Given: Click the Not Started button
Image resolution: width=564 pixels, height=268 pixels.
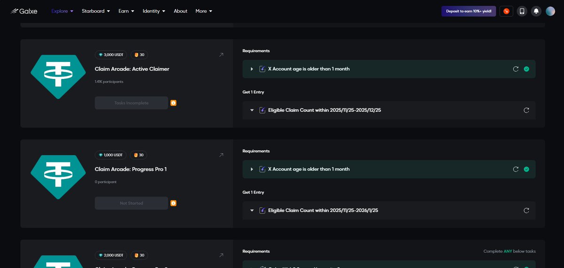Looking at the screenshot, I should click(x=131, y=203).
